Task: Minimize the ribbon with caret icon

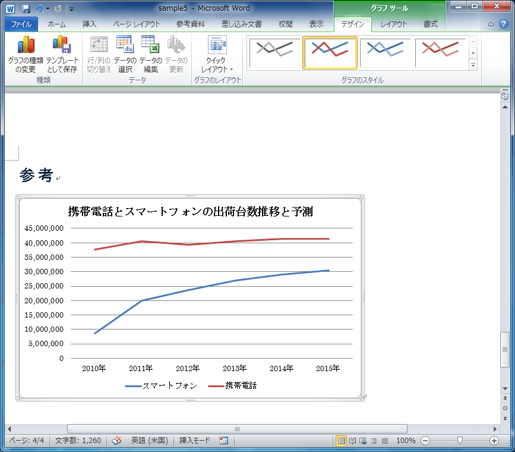Action: 491,24
